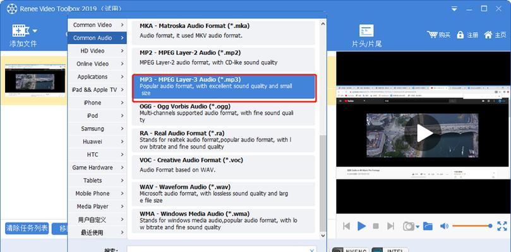Open the Applications category
This screenshot has width=511, height=252.
point(97,77)
